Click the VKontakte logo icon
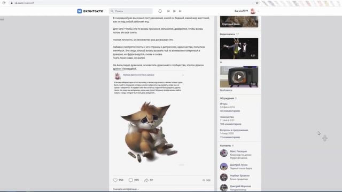The width and height of the screenshot is (342, 192). pyautogui.click(x=80, y=11)
